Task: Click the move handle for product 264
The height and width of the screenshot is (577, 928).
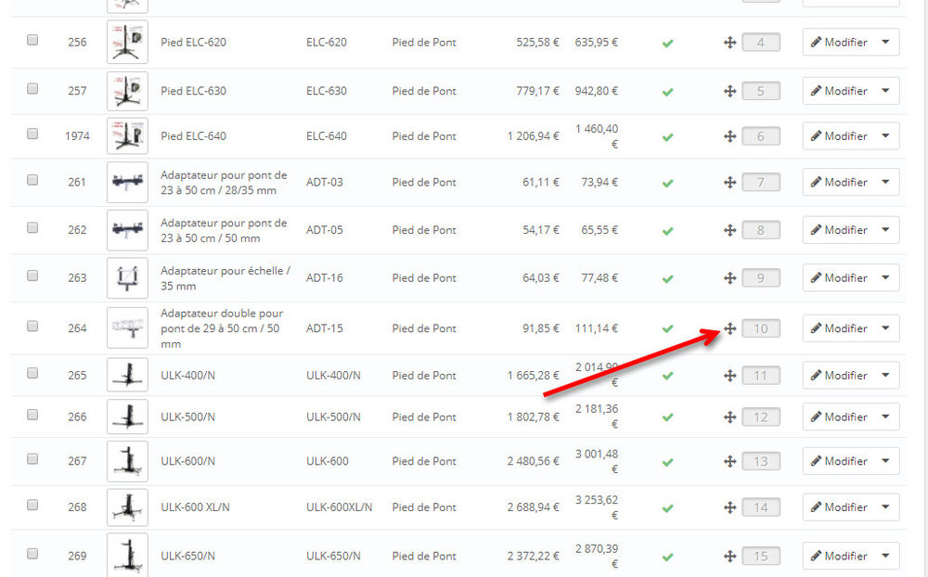Action: tap(729, 328)
